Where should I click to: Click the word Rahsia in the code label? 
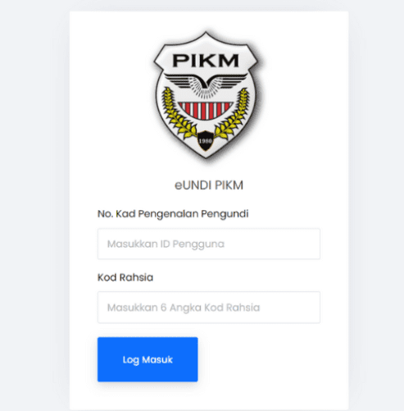[x=136, y=277]
